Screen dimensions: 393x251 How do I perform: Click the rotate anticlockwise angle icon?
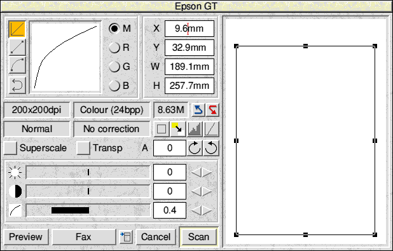point(211,148)
